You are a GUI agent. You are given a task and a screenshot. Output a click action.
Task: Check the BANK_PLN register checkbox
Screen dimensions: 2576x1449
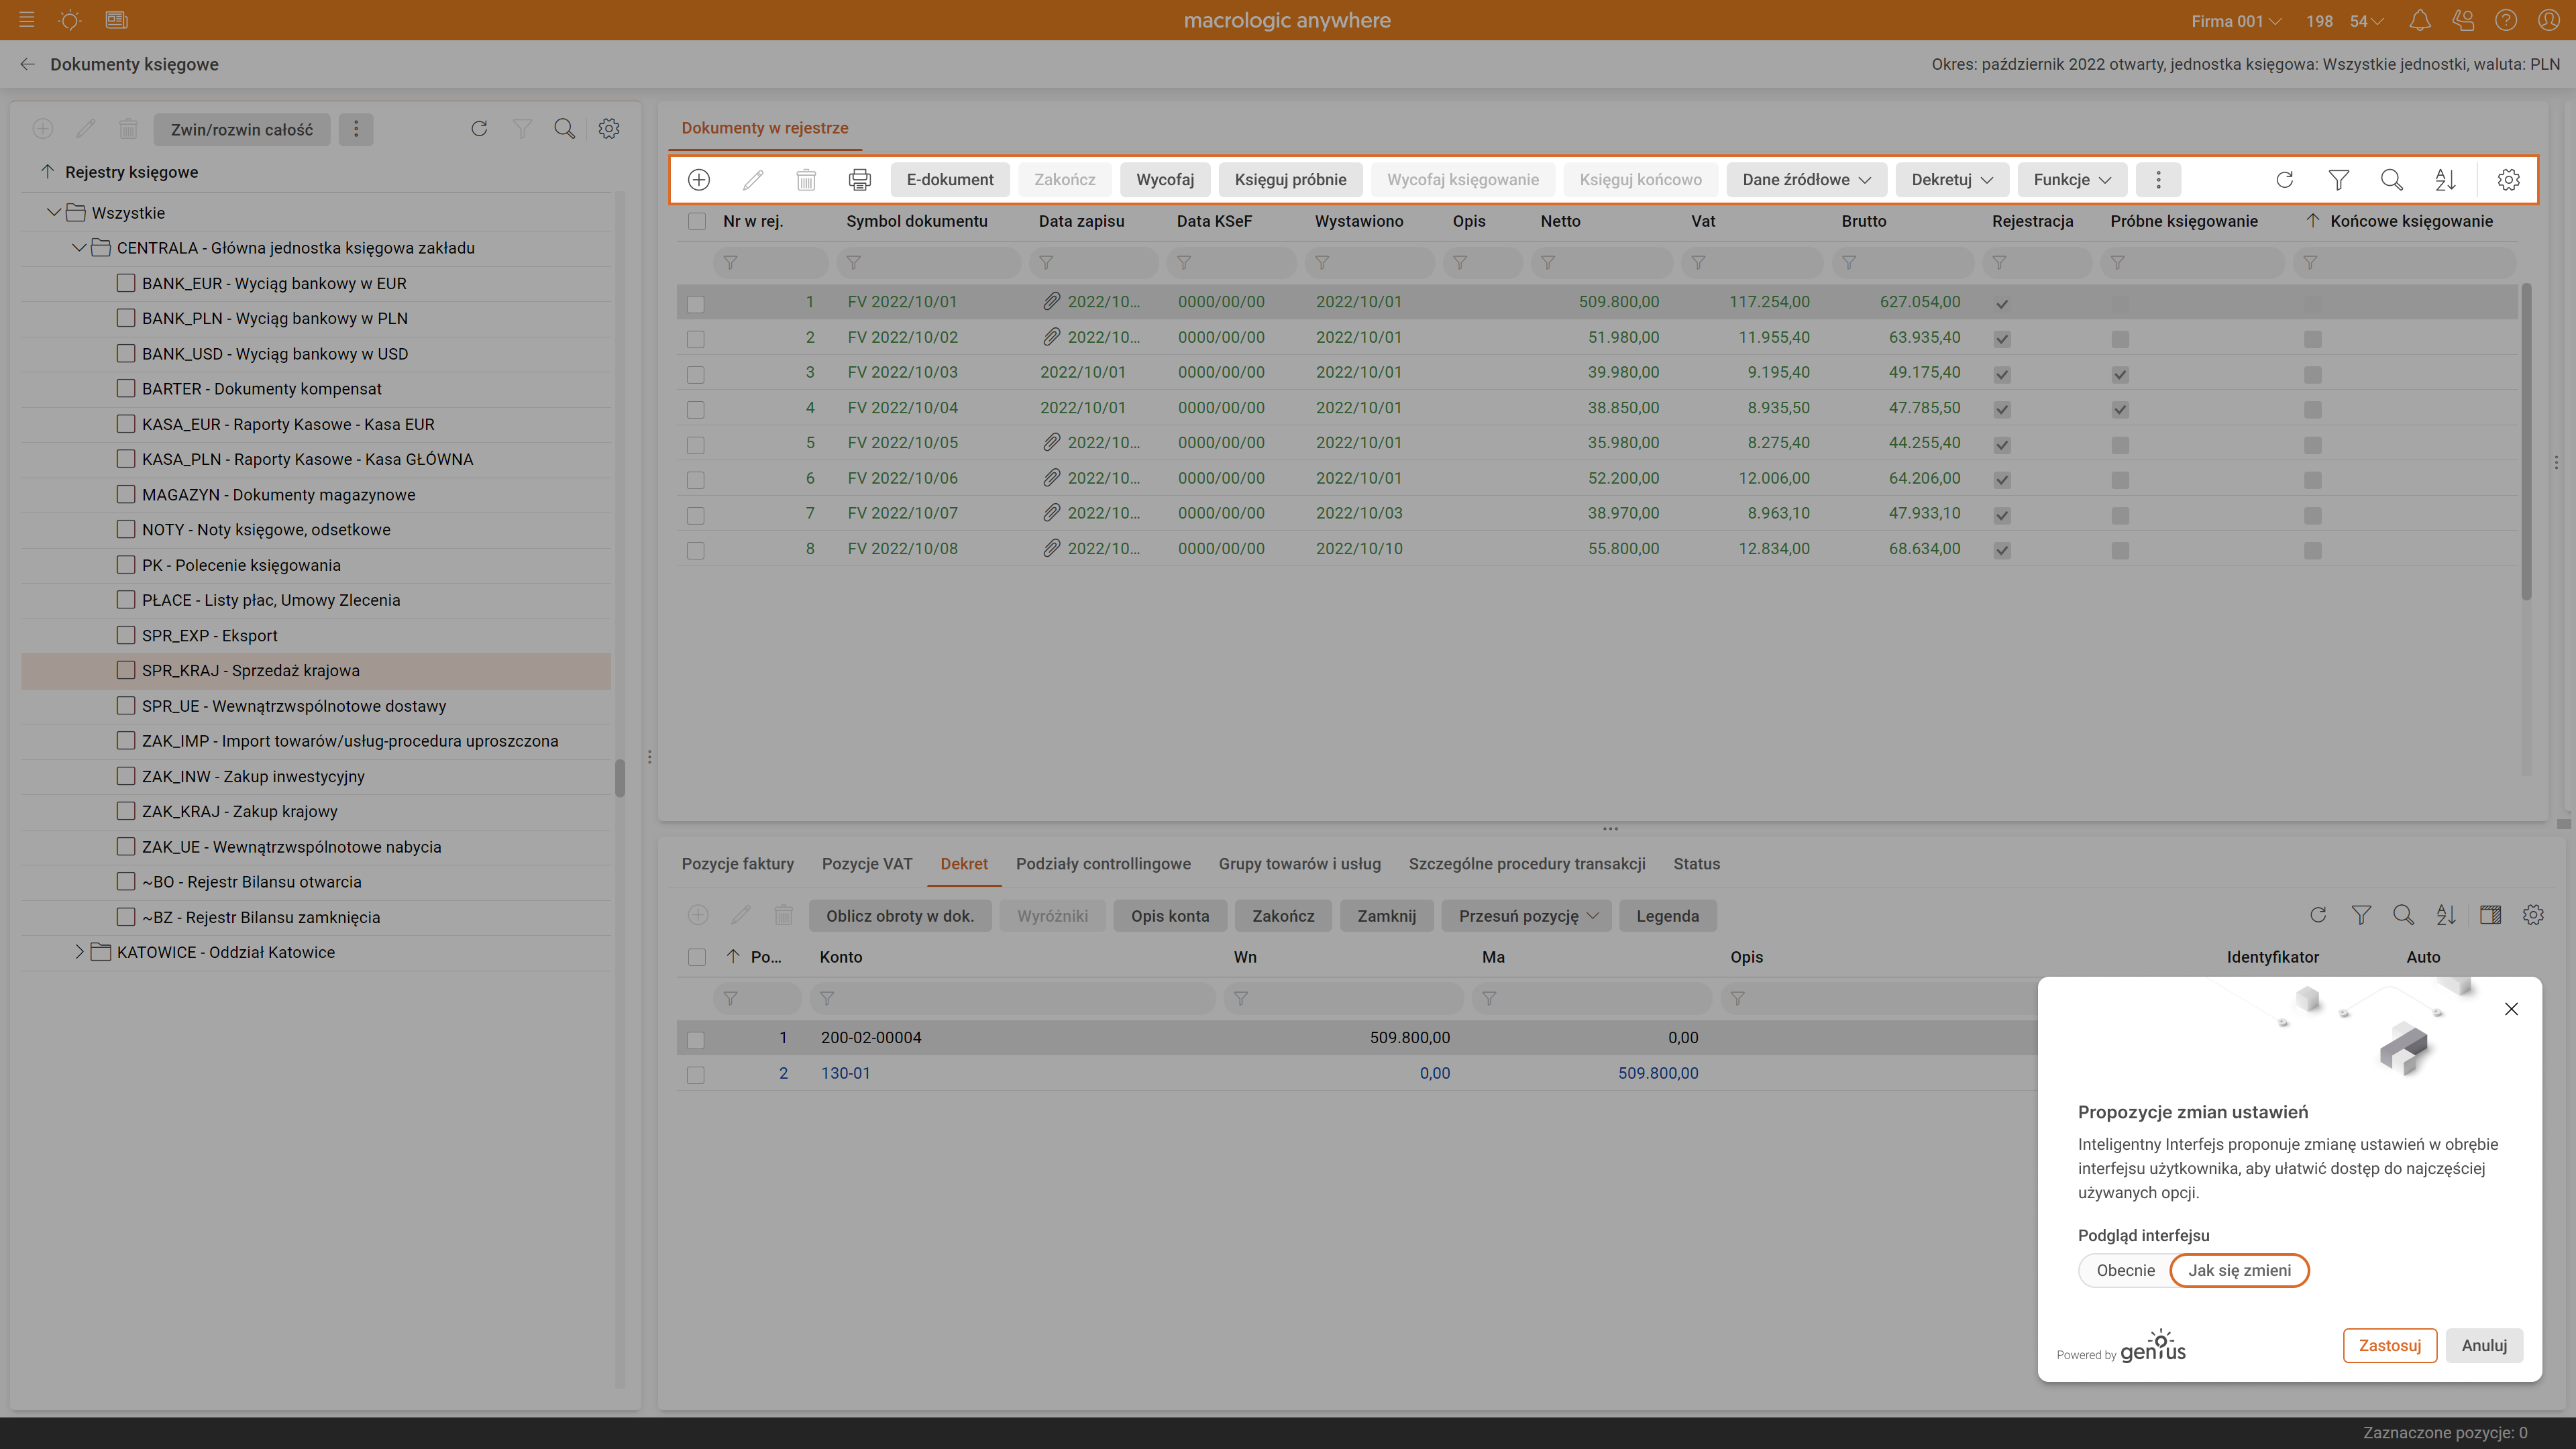click(x=126, y=318)
